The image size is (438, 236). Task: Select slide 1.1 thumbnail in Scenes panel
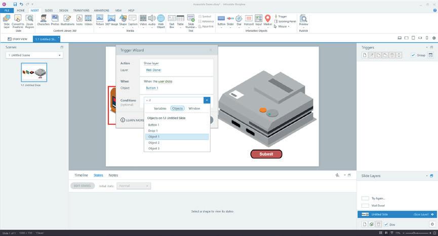tap(34, 72)
